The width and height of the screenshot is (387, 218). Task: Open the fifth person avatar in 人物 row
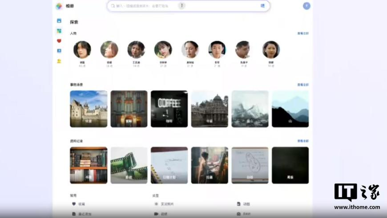coord(190,50)
